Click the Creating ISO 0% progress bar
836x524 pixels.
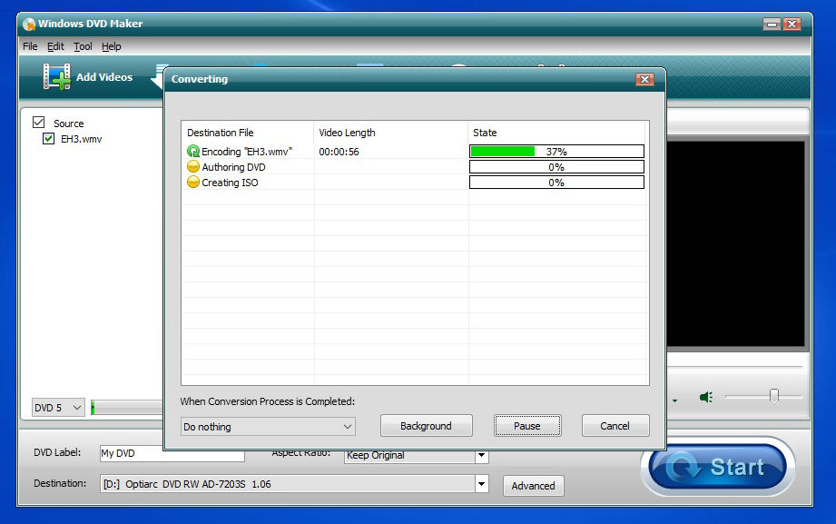(x=556, y=183)
